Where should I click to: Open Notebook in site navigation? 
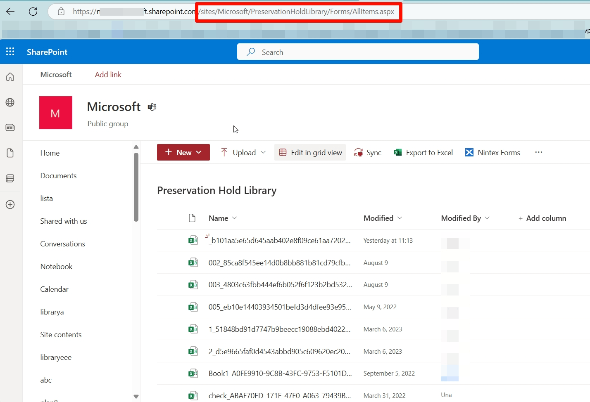point(57,267)
